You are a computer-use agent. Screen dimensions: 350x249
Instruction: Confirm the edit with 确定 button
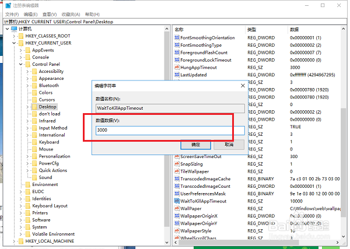195,145
